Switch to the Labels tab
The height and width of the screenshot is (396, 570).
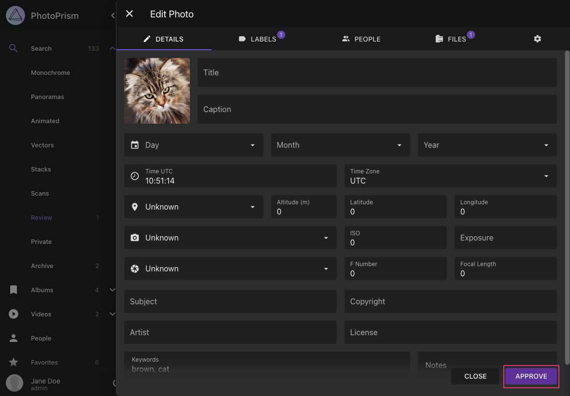coord(264,39)
